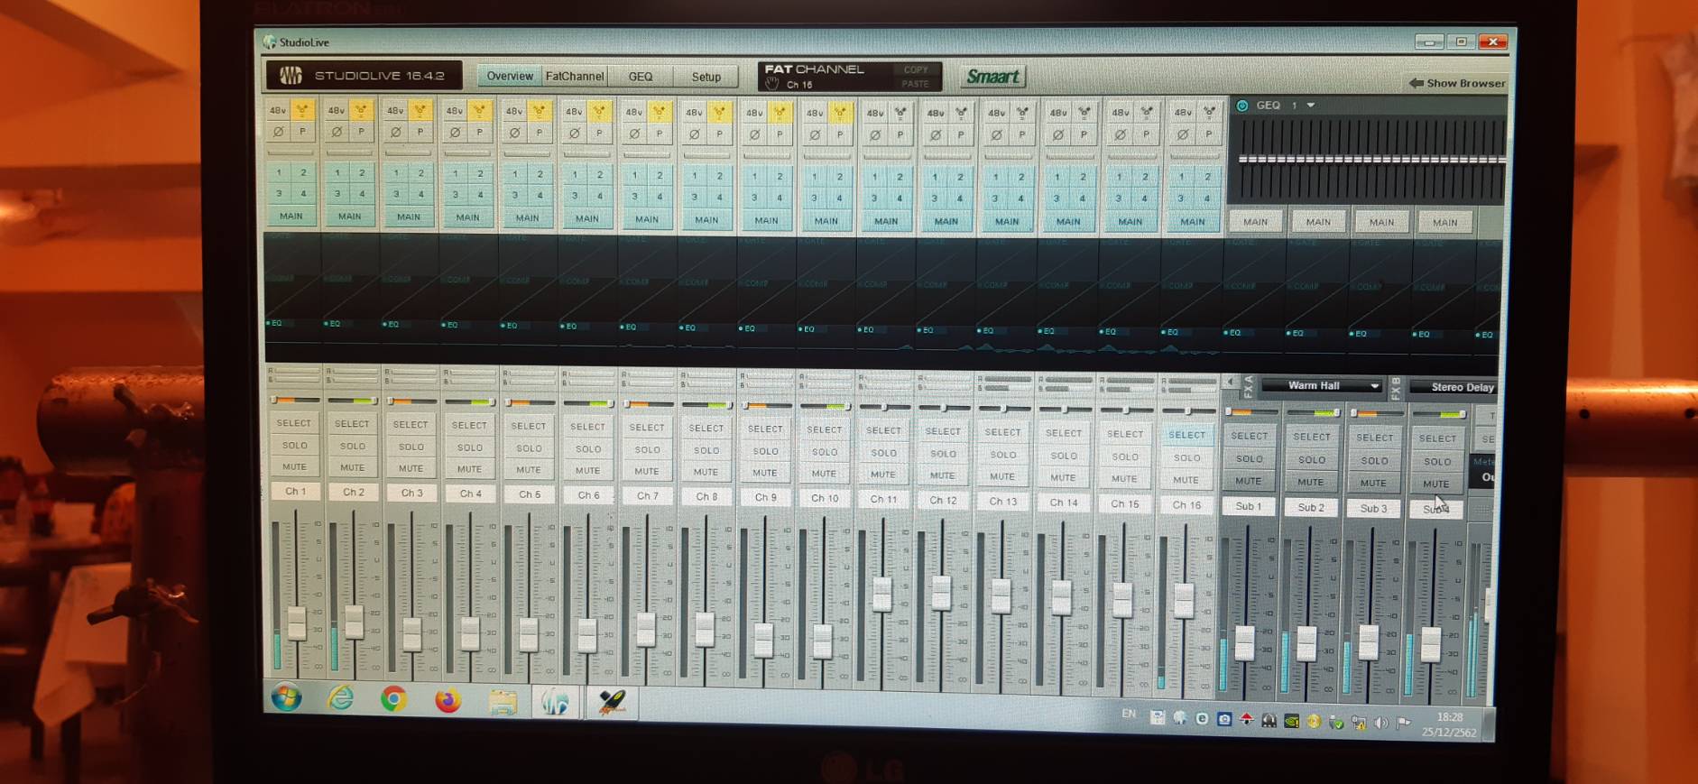Image resolution: width=1698 pixels, height=784 pixels.
Task: Invert phase on Ch 2
Action: pyautogui.click(x=337, y=132)
